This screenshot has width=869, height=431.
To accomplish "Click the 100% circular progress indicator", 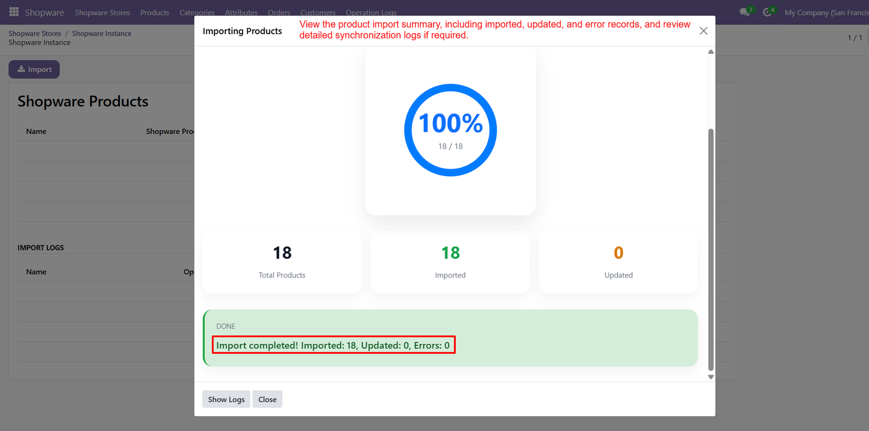I will coord(451,130).
